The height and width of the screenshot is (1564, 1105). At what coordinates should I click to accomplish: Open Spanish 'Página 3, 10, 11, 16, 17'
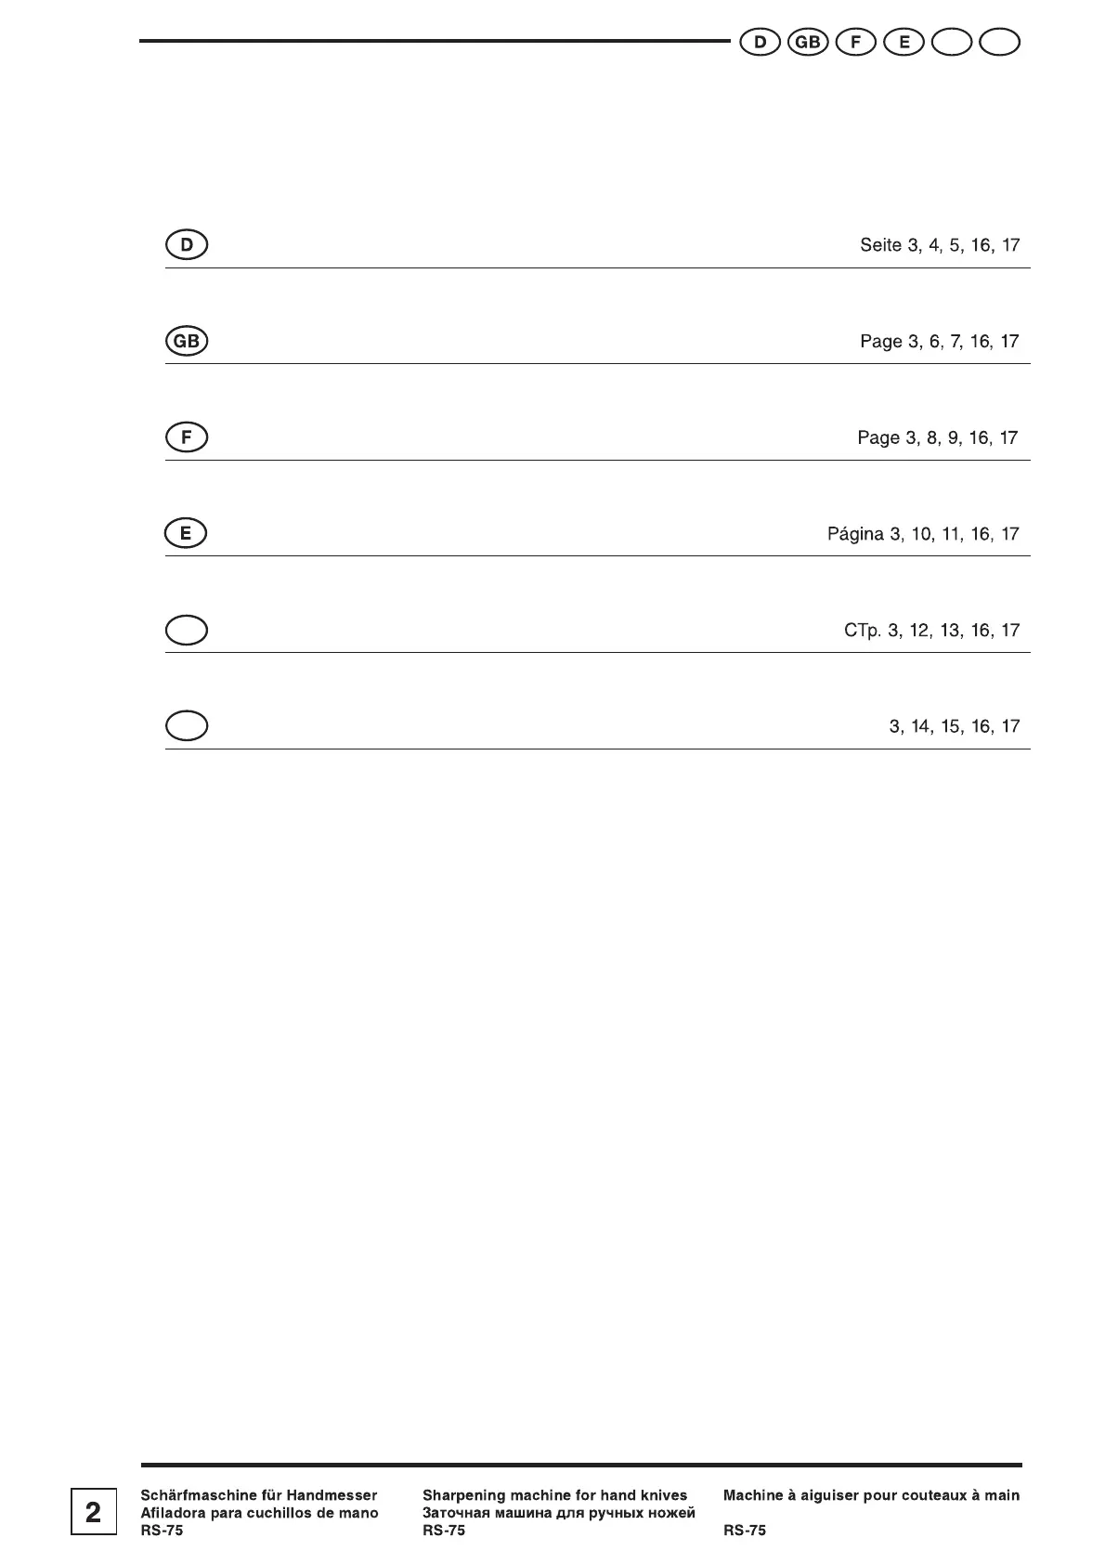[x=923, y=534]
